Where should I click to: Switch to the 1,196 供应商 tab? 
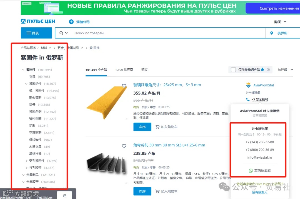[124, 70]
